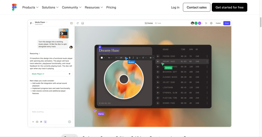The width and height of the screenshot is (262, 137).
Task: Open the Figma menu icon beside Media Player
Action: pyautogui.click(x=31, y=23)
